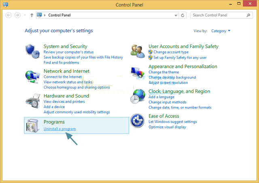Open the Network and Internet globe icon

[32, 77]
